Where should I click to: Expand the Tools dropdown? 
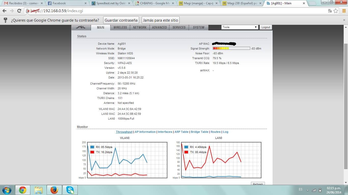pyautogui.click(x=239, y=27)
